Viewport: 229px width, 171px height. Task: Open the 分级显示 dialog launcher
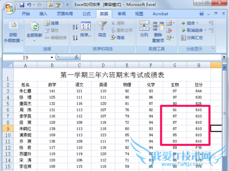[x=213, y=48]
